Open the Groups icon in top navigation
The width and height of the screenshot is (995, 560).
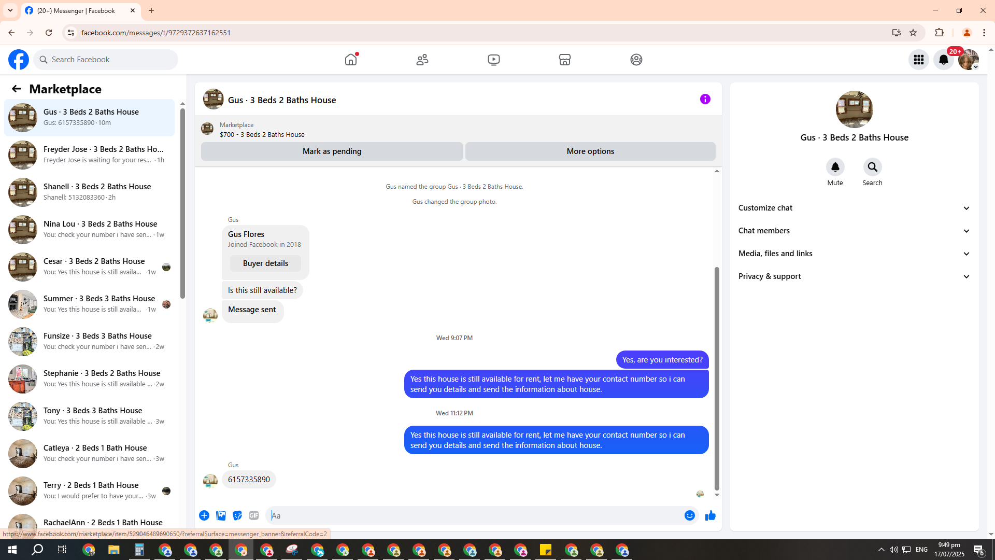(x=636, y=60)
